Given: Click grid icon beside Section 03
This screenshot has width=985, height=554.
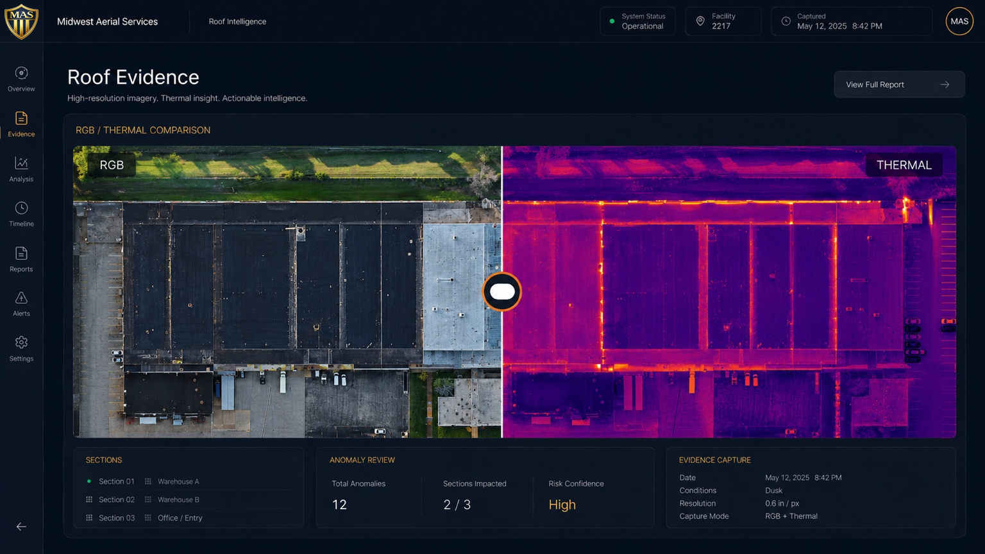Looking at the screenshot, I should (x=89, y=517).
